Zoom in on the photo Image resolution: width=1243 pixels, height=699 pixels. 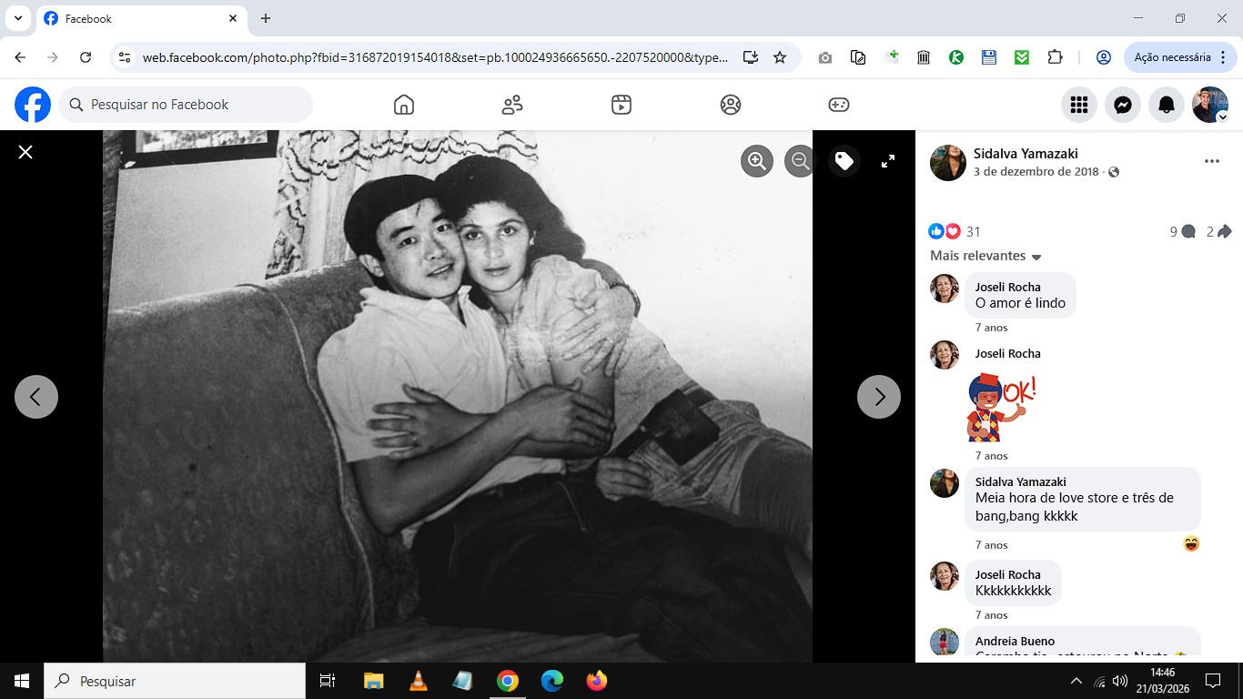pyautogui.click(x=756, y=161)
